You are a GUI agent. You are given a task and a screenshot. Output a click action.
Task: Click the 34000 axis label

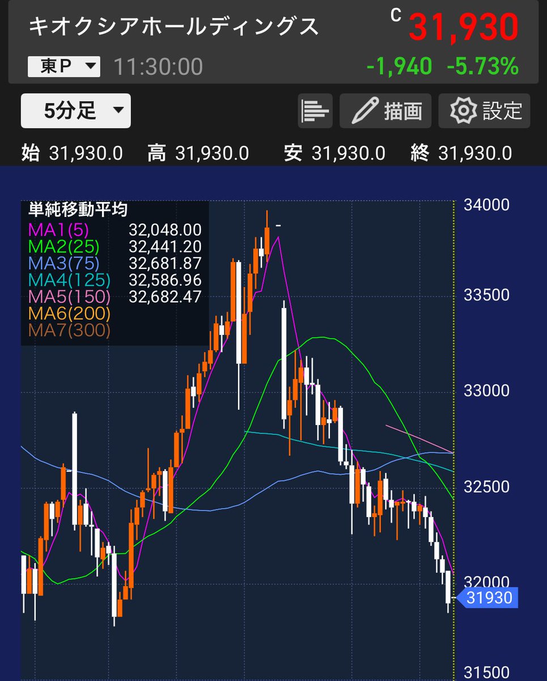pos(487,205)
